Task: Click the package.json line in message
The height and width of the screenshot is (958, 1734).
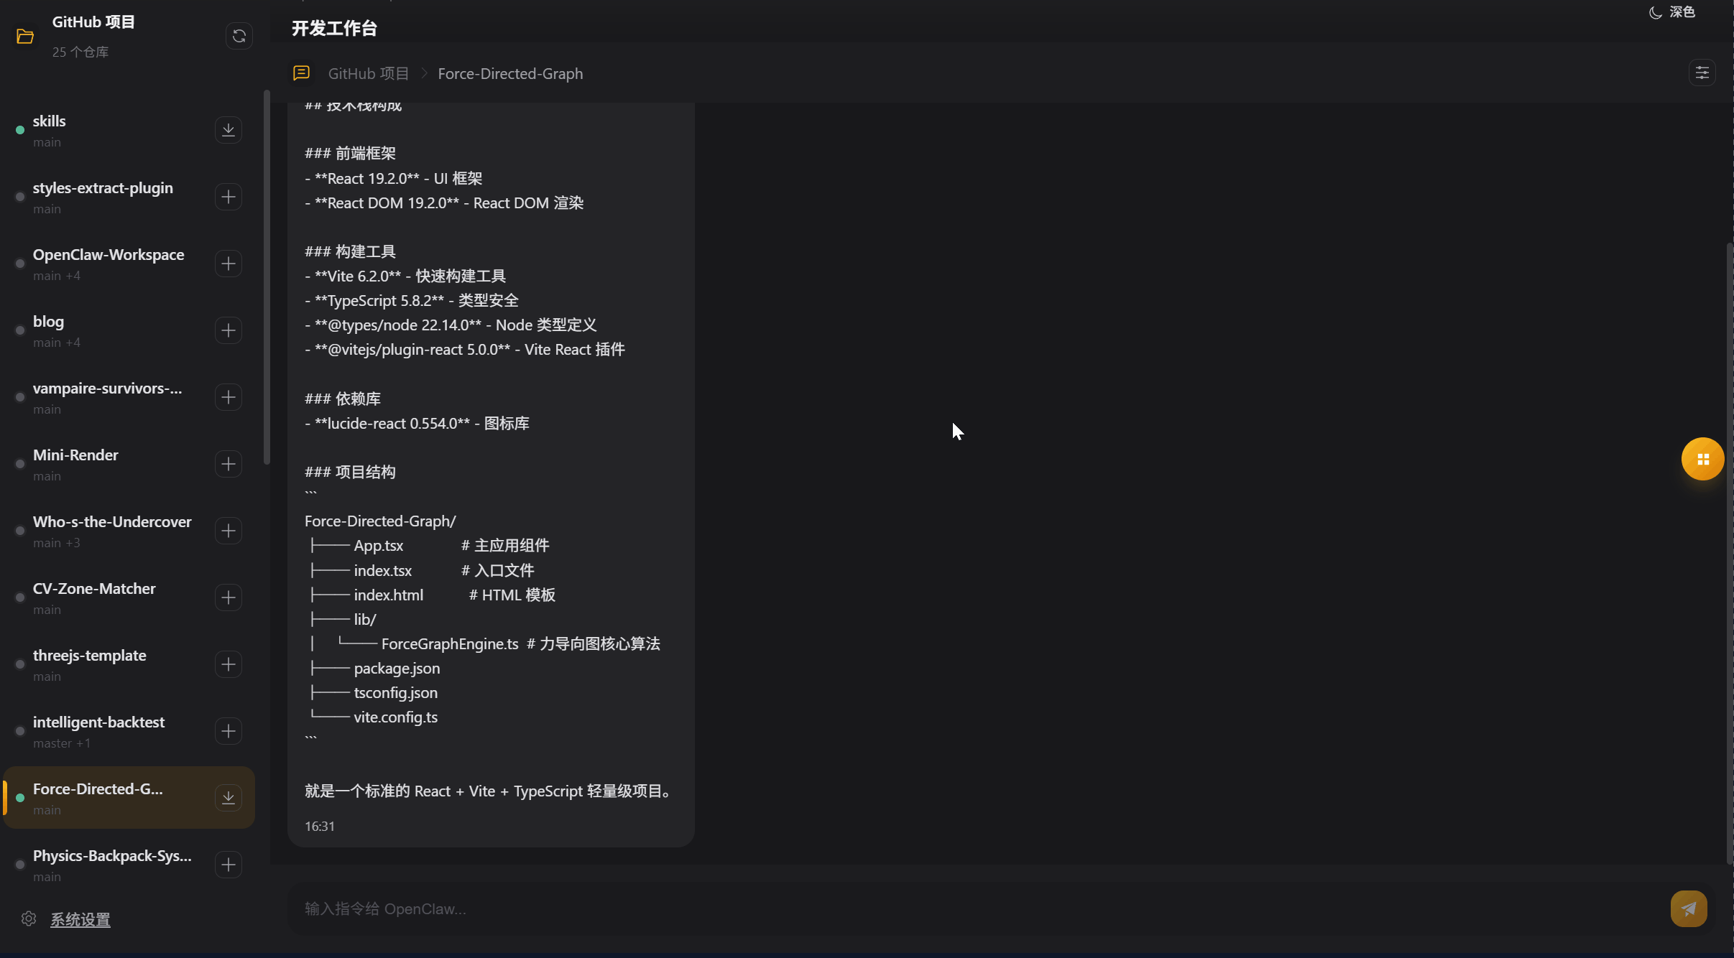Action: [x=375, y=668]
